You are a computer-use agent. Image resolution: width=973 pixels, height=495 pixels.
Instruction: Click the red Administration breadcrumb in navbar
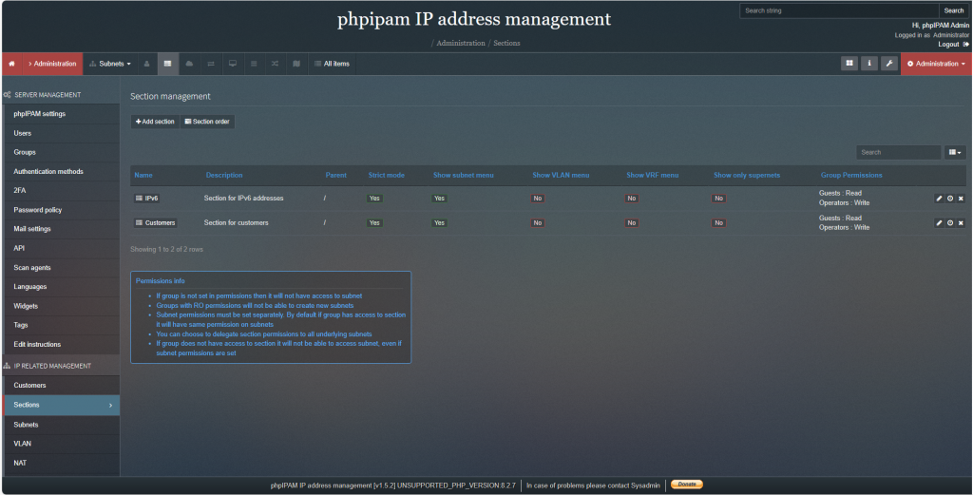tap(52, 64)
